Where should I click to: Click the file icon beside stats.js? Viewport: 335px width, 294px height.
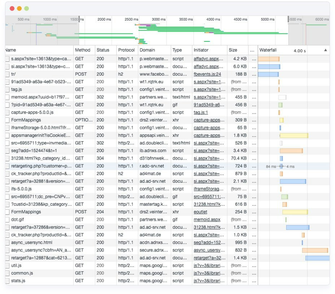coord(8,281)
